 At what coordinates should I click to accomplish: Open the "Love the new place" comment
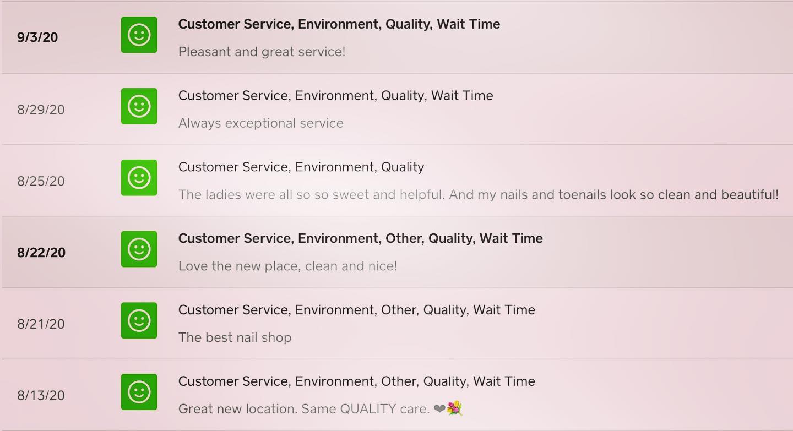click(x=287, y=266)
